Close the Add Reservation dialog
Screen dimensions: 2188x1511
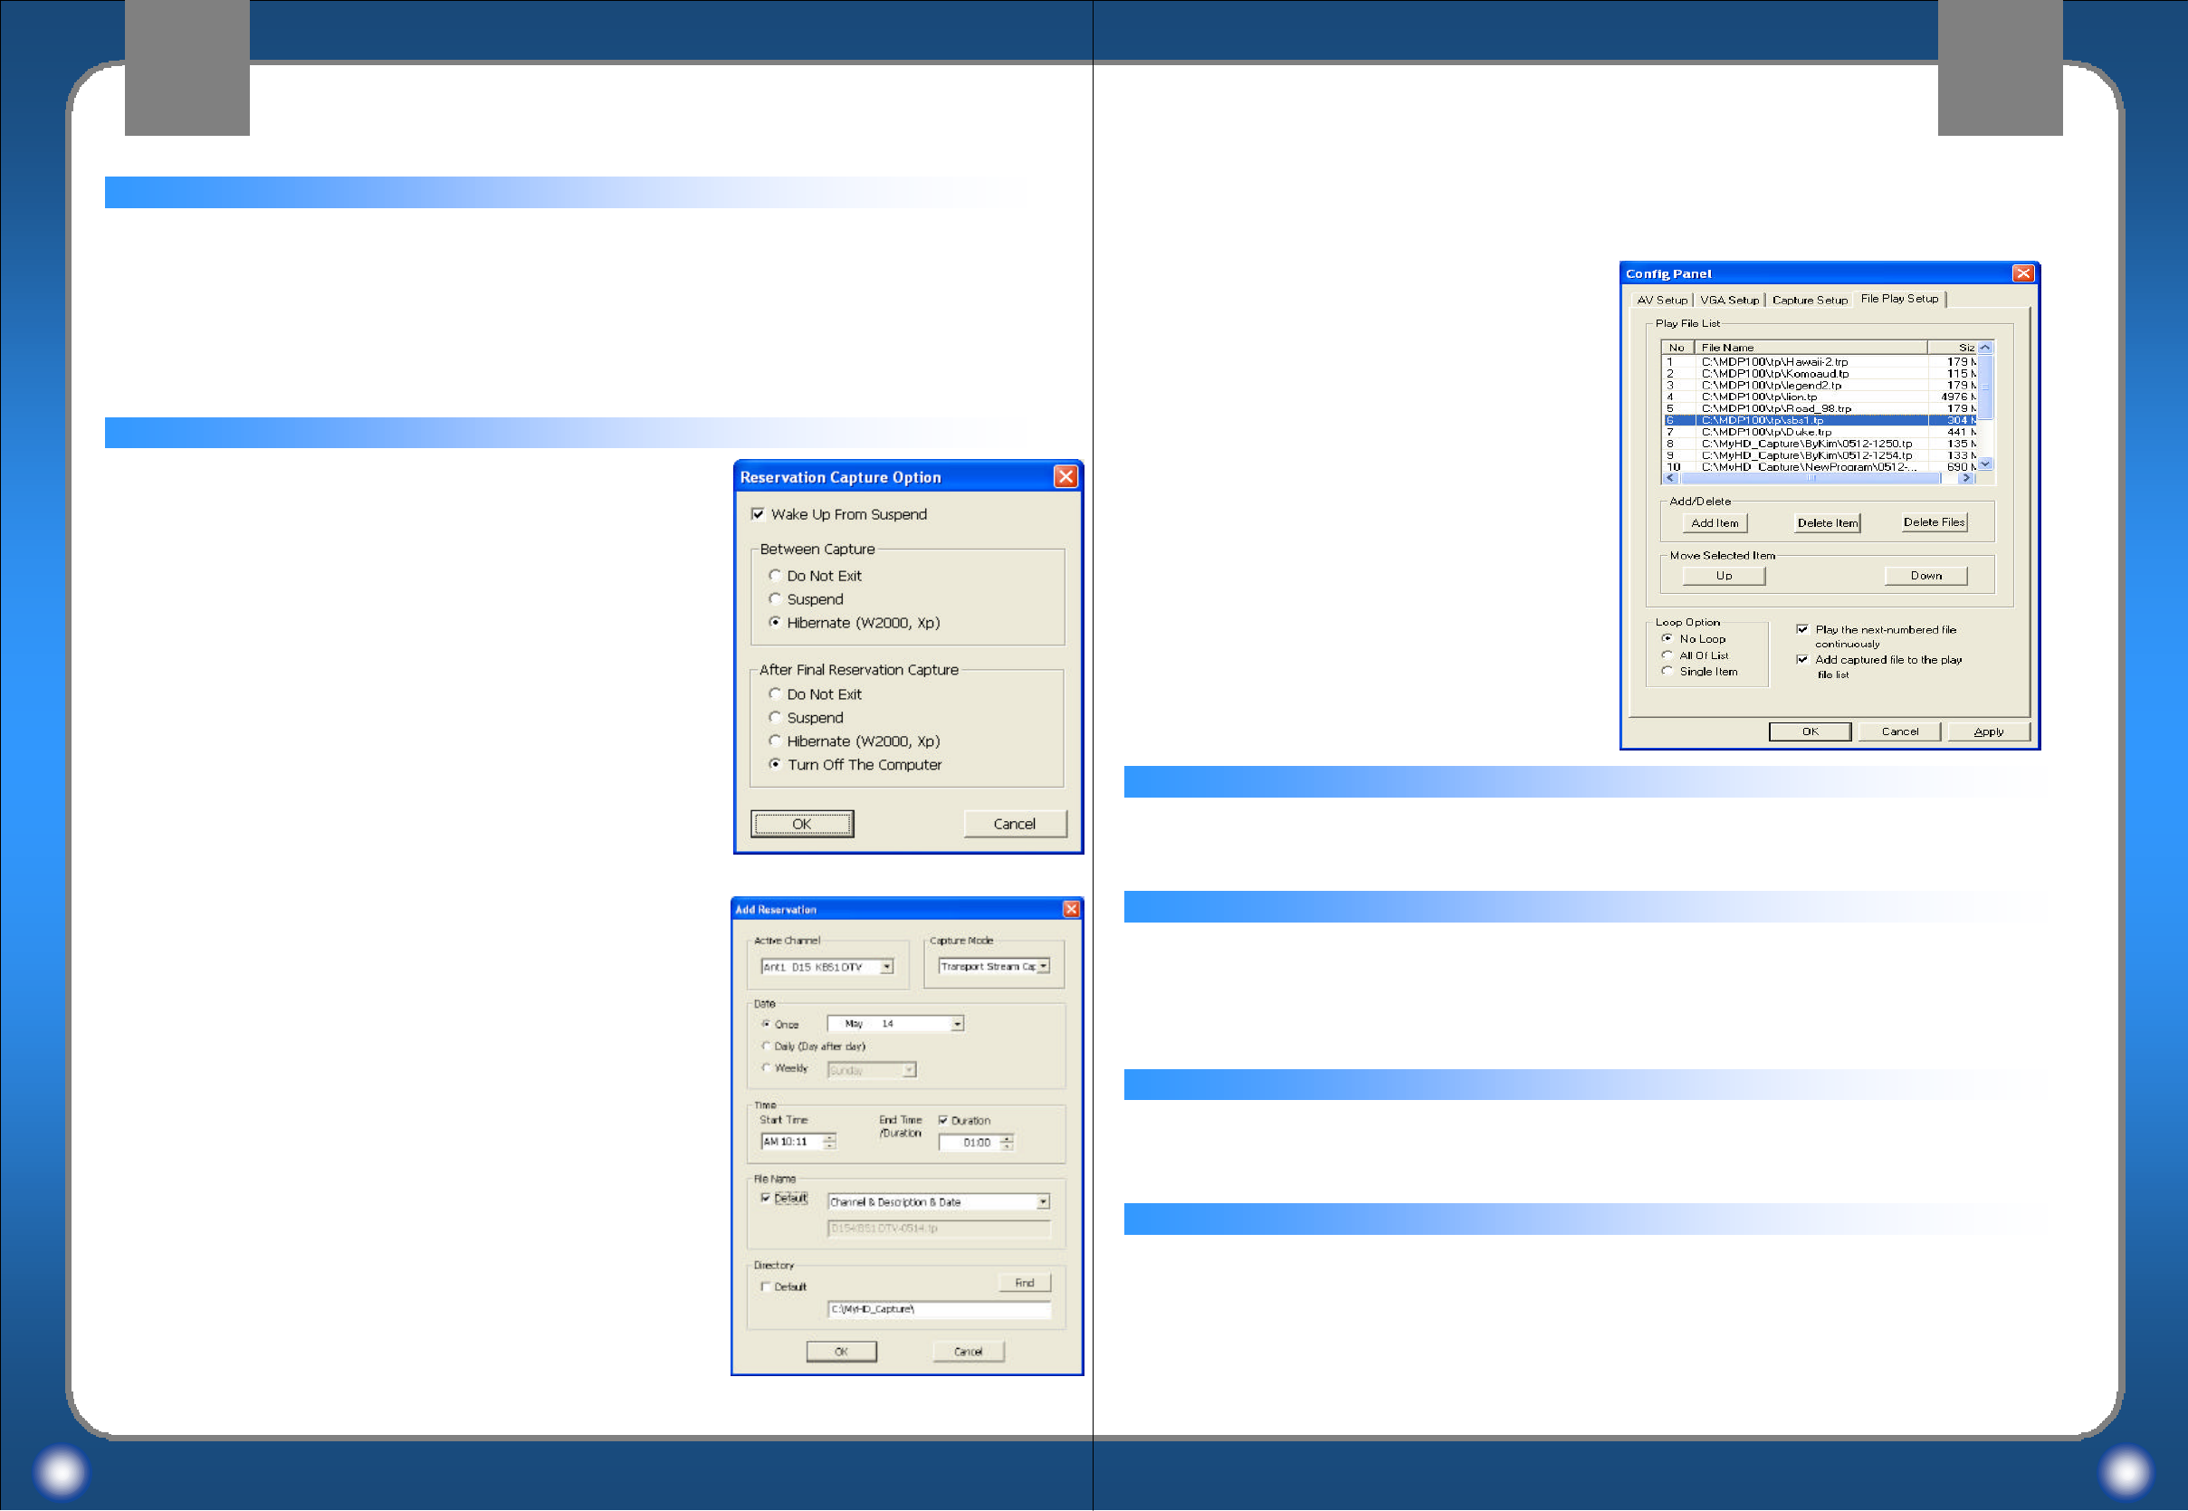(1070, 909)
